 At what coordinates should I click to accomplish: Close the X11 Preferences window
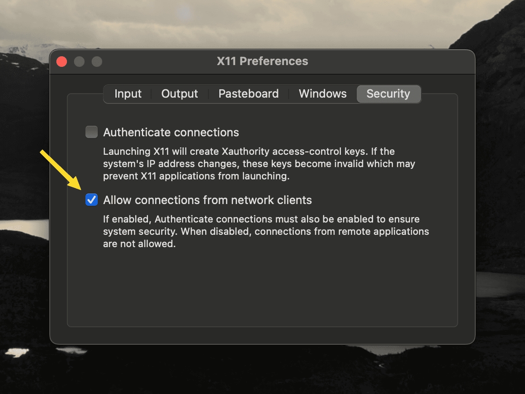coord(62,62)
